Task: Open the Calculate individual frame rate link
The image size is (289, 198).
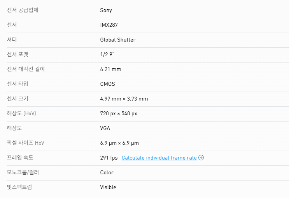Action: point(159,158)
